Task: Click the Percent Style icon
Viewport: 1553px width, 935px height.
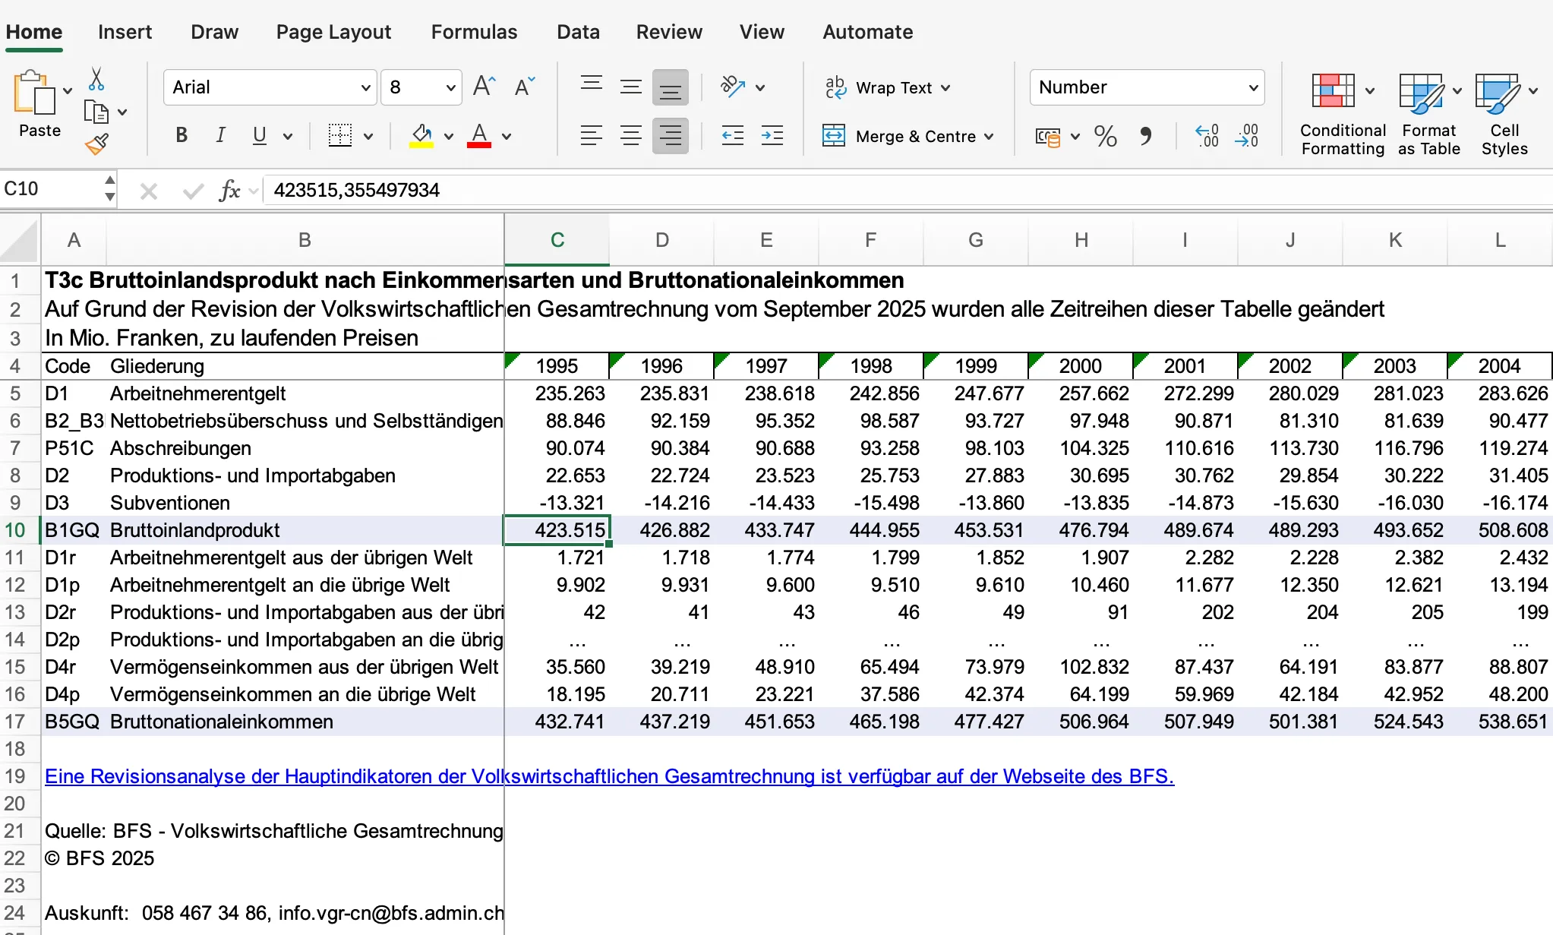Action: click(1105, 137)
